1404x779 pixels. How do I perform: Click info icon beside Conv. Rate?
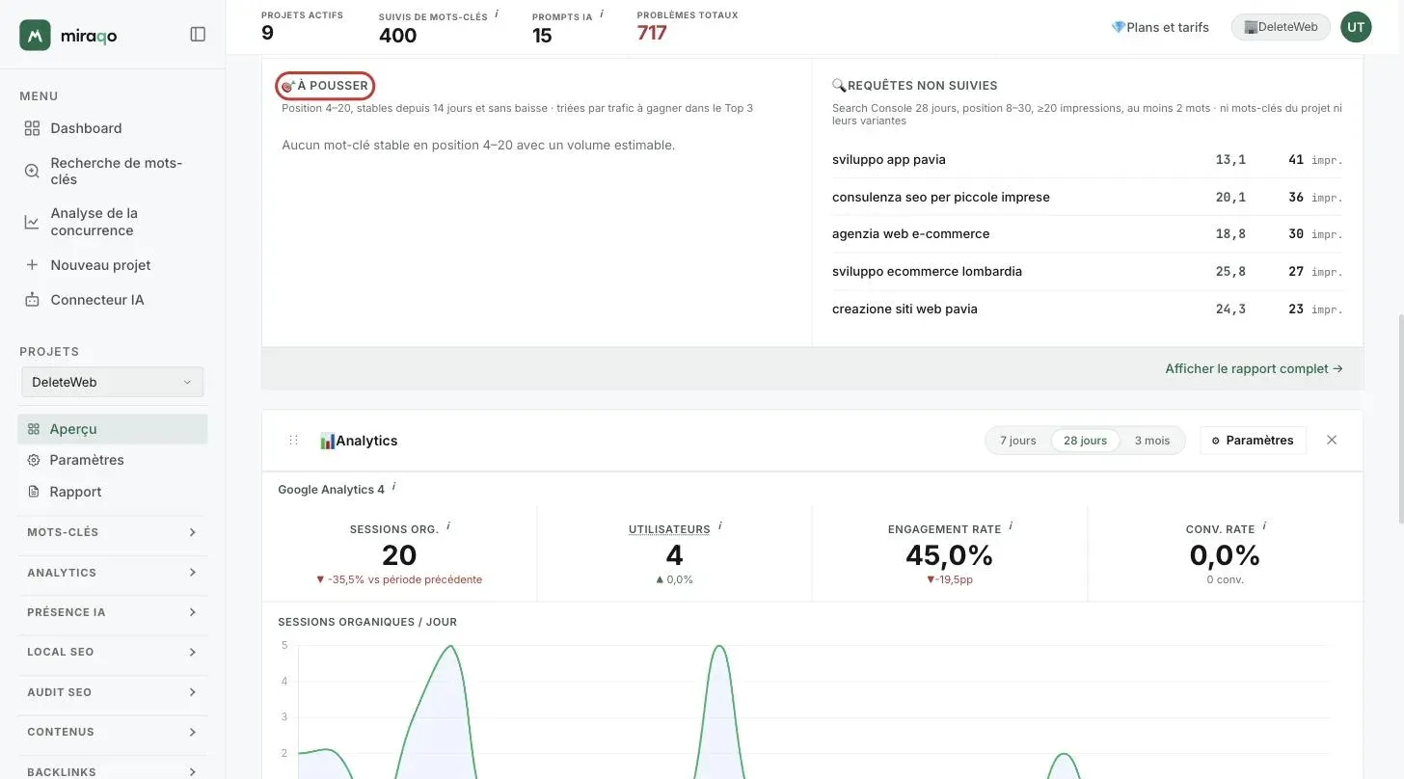click(1264, 526)
